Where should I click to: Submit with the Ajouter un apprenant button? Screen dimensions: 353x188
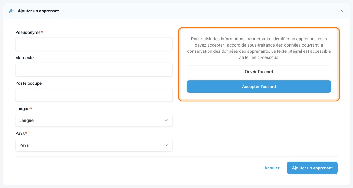(312, 168)
